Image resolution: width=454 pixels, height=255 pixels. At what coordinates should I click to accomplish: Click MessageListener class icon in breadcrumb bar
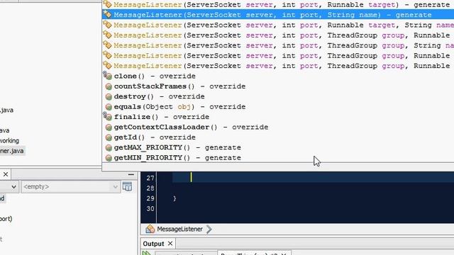pyautogui.click(x=150, y=229)
